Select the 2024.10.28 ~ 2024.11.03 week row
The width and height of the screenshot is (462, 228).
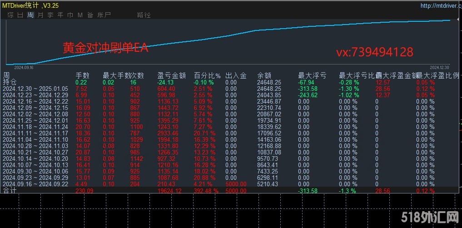coord(231,146)
